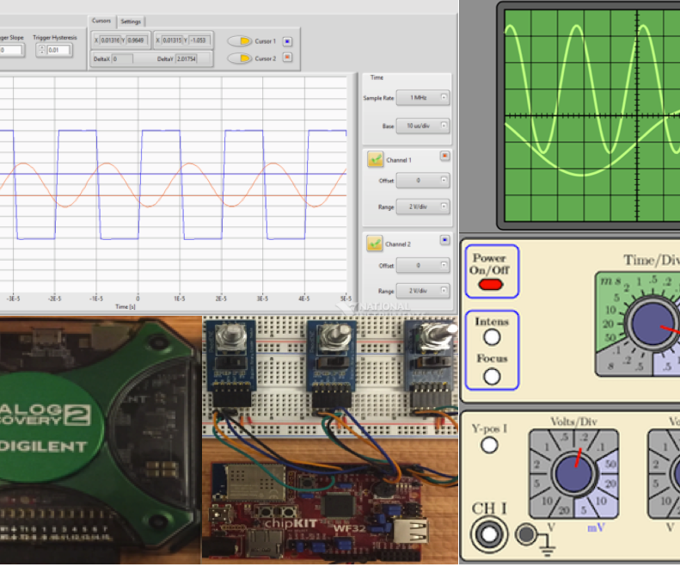Open the Channel 2 Offset dropdown
This screenshot has height=567, width=680.
click(x=422, y=265)
